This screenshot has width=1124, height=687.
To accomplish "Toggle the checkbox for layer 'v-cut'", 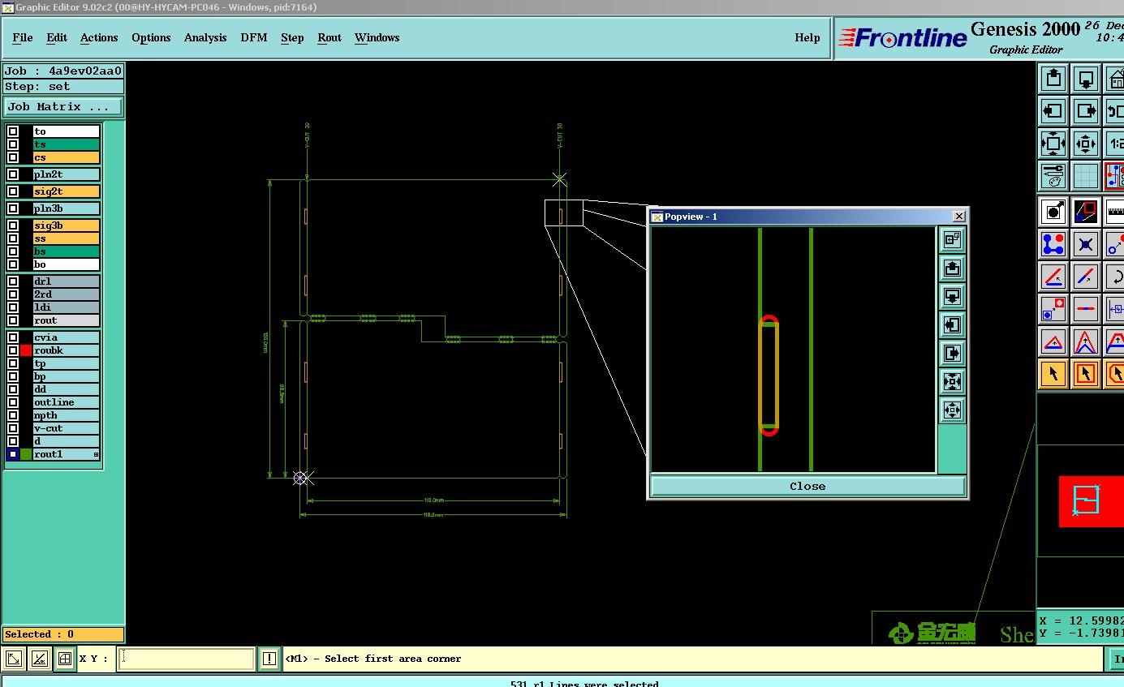I will [x=13, y=428].
